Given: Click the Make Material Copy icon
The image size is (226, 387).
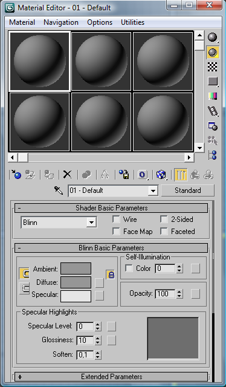Looking at the screenshot, I should pos(86,175).
